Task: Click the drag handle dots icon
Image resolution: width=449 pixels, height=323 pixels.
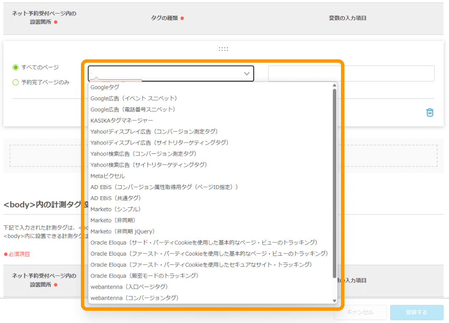Action: (223, 49)
